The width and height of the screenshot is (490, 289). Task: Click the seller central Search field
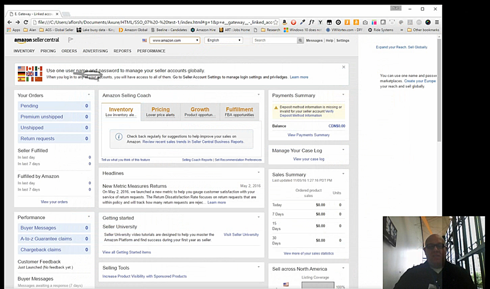click(274, 41)
